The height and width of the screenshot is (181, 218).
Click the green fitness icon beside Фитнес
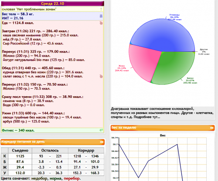[101, 130]
